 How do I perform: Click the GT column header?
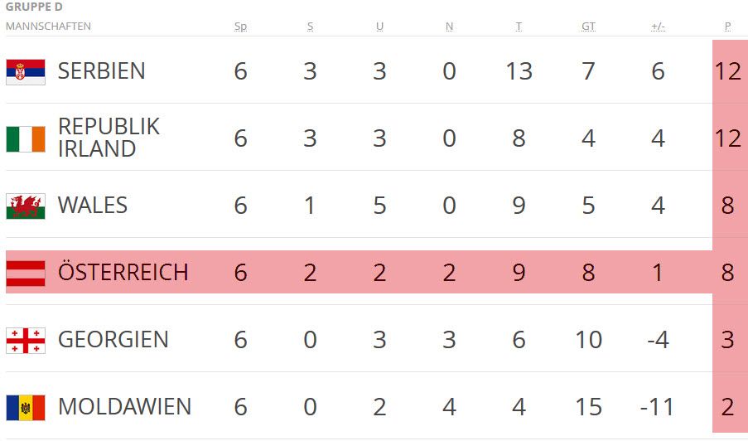588,27
